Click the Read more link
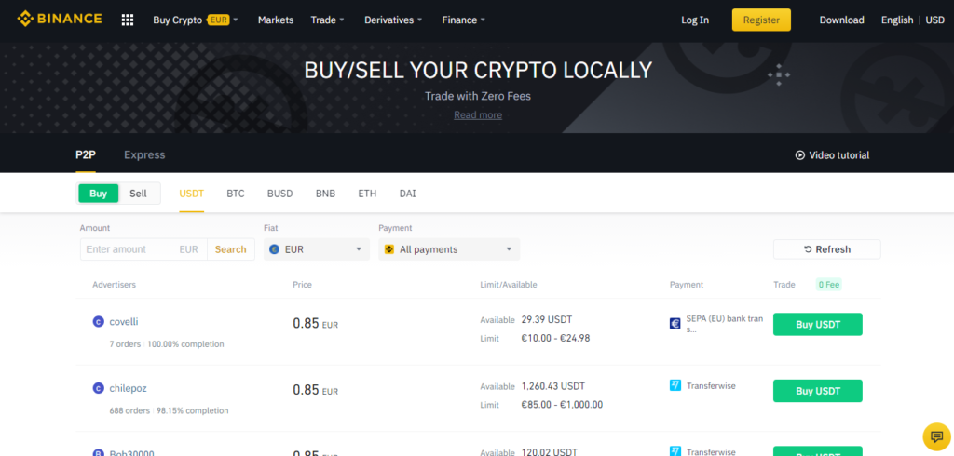The image size is (954, 456). tap(478, 114)
